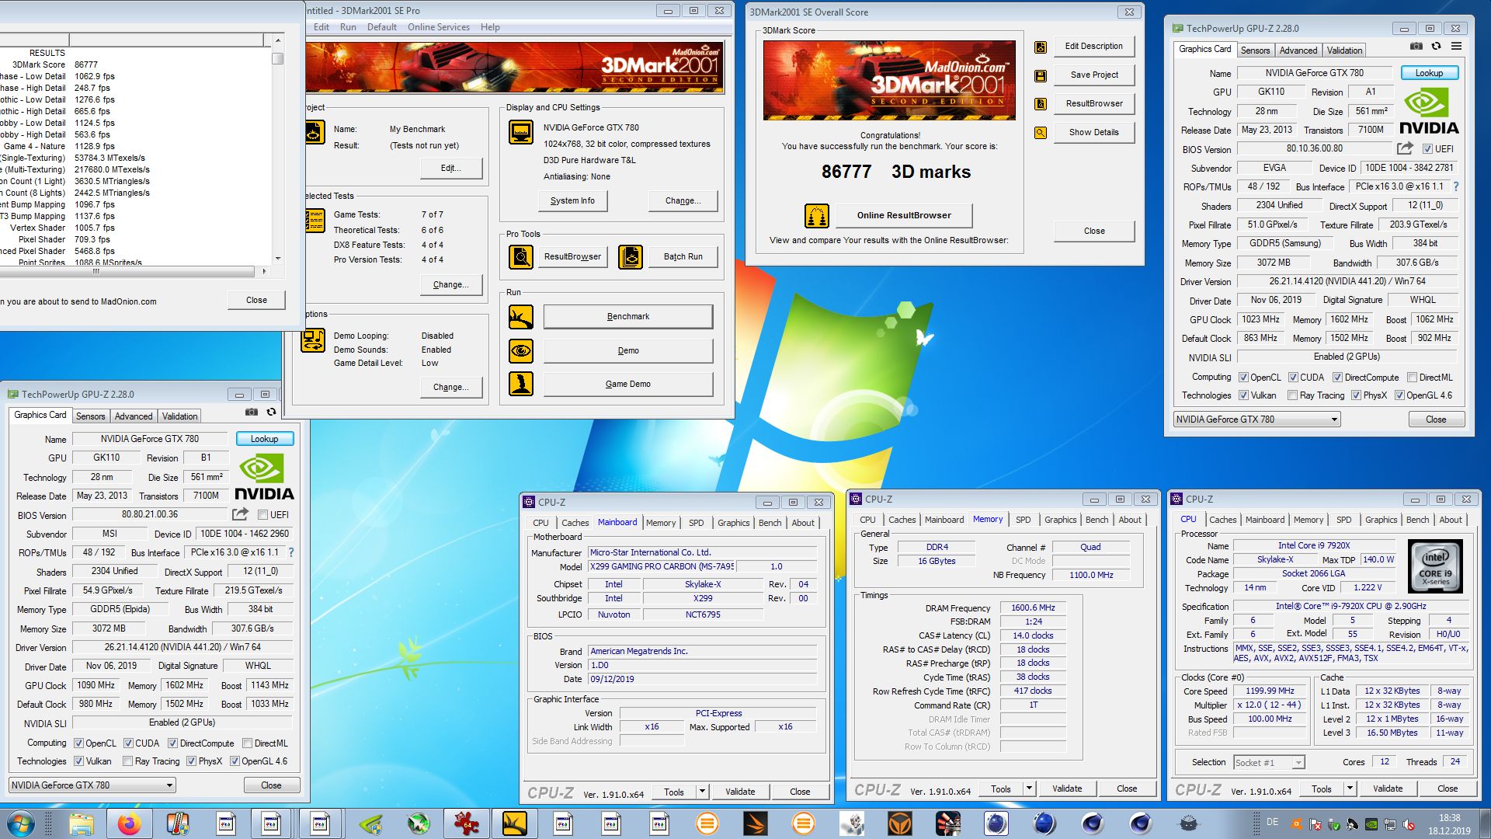Click the camera icon in the MSI GPU-Z window
This screenshot has height=839, width=1491.
(252, 413)
